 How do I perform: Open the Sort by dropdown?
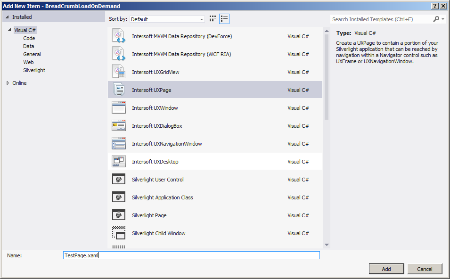coord(167,19)
